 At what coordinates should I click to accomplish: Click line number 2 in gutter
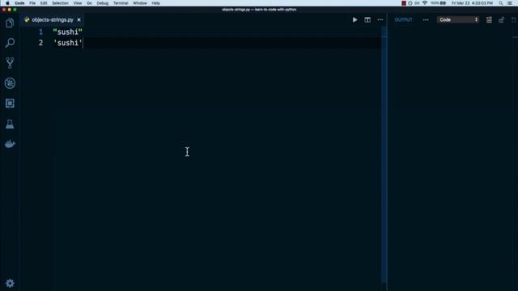click(40, 43)
